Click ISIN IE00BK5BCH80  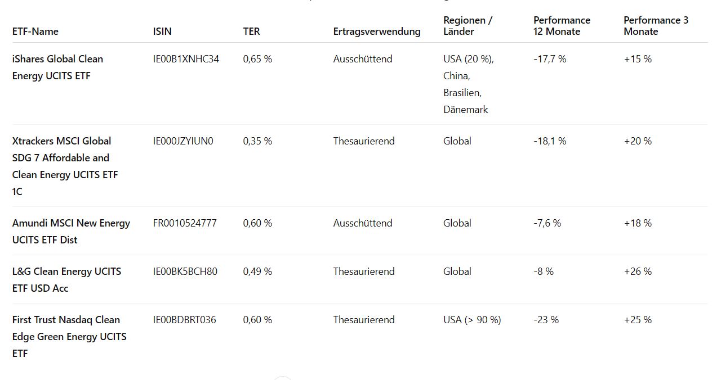click(x=185, y=272)
